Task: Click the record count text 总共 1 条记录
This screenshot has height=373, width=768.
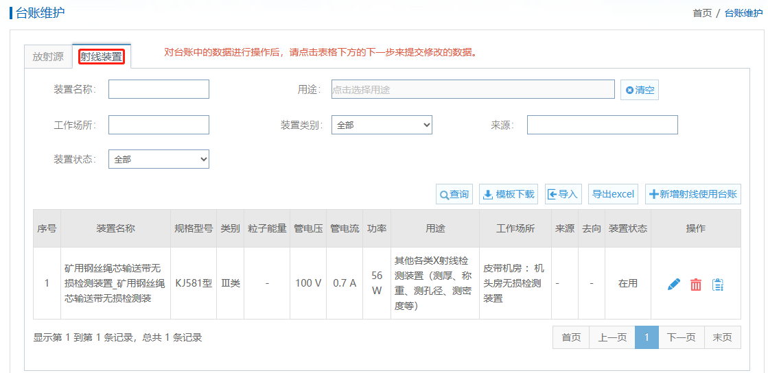Action: pyautogui.click(x=172, y=337)
